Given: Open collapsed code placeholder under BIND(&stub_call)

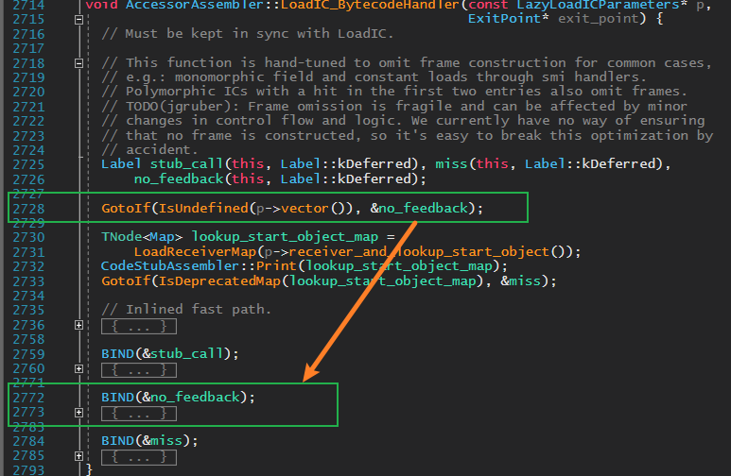Looking at the screenshot, I should (x=139, y=370).
